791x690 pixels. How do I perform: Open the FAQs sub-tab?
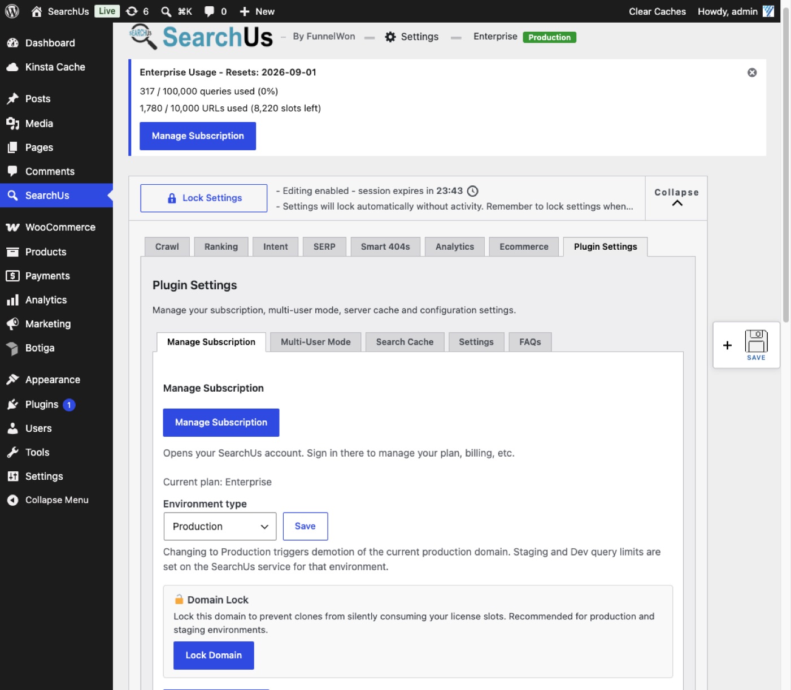(x=530, y=342)
